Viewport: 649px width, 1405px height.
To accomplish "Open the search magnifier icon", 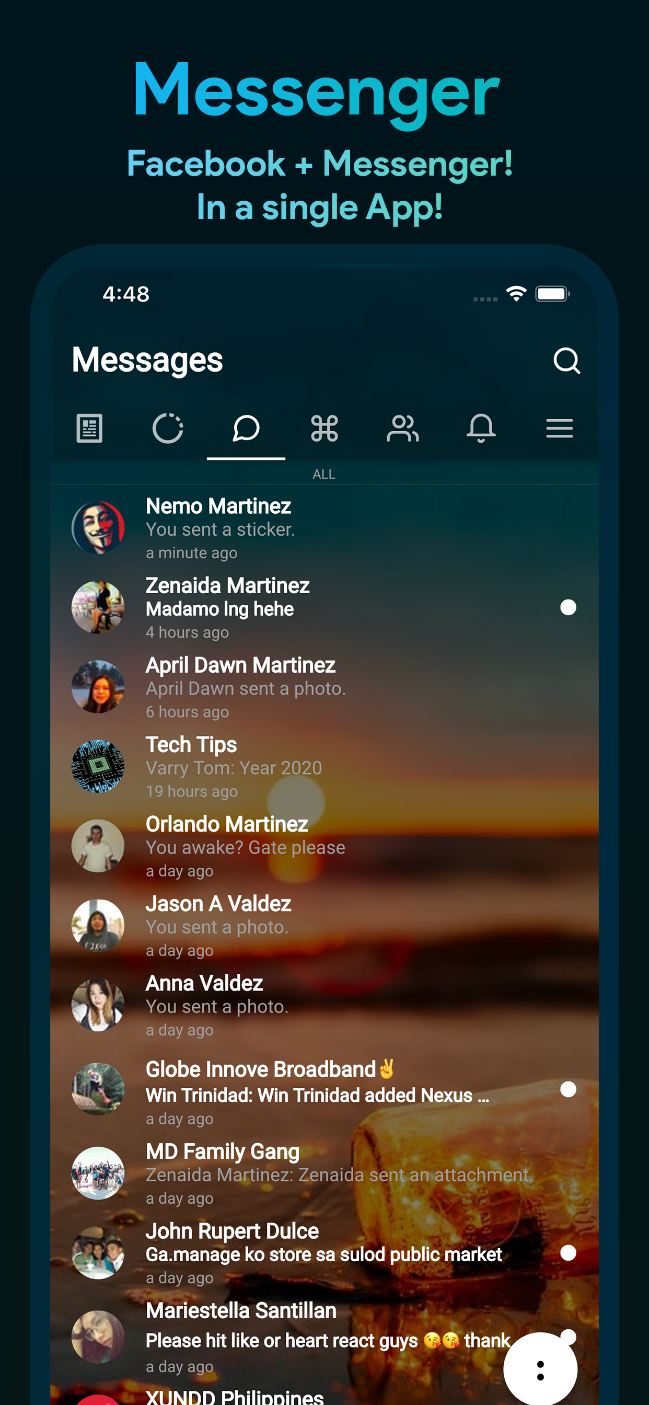I will (566, 361).
